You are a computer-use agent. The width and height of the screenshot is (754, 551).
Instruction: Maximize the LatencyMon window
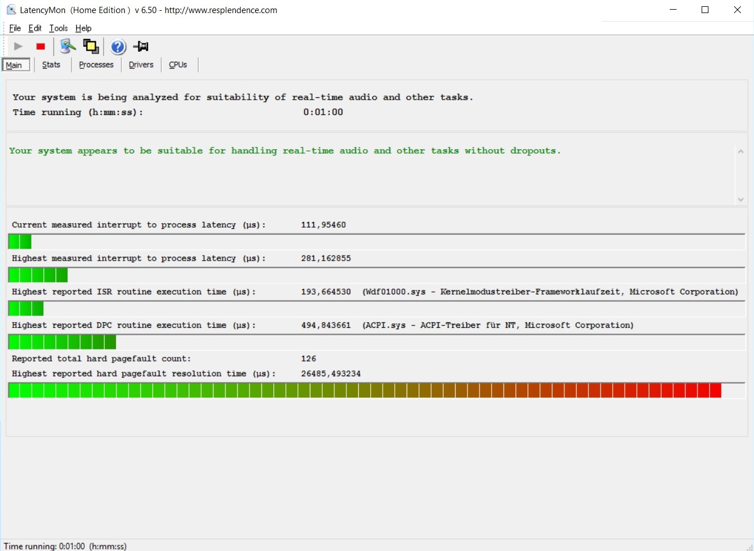705,10
